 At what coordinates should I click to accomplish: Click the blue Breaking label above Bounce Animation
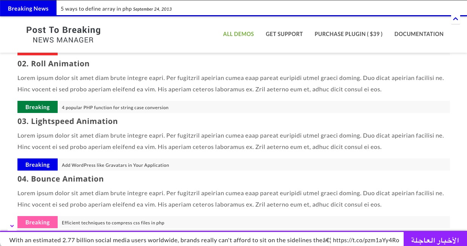pos(38,165)
